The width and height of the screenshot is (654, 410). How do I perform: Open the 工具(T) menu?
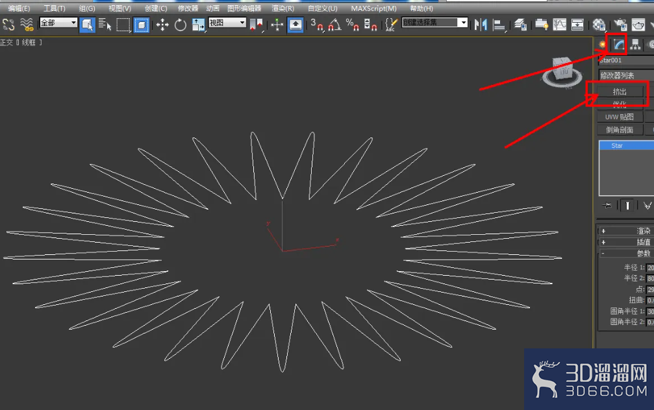54,8
